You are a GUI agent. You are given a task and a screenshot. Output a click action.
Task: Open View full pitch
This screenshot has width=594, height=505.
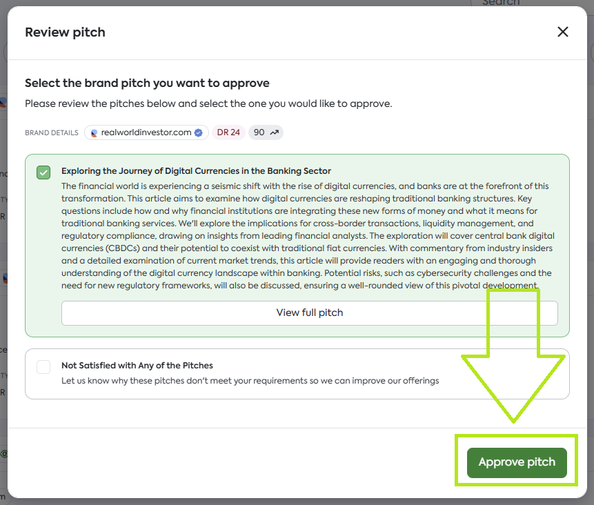309,313
